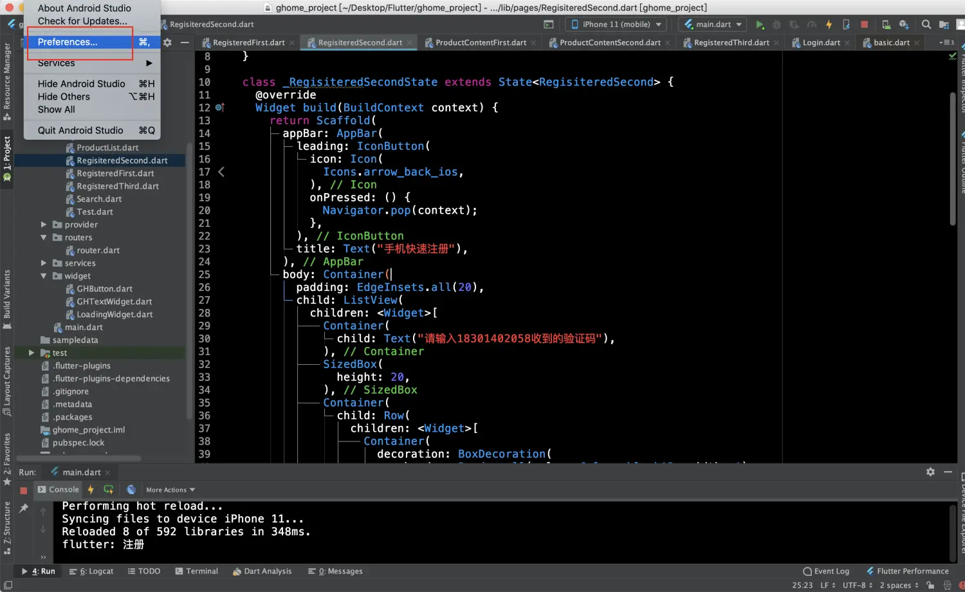Viewport: 965px width, 592px height.
Task: Open the Flutter Performance tool window
Action: tap(907, 571)
